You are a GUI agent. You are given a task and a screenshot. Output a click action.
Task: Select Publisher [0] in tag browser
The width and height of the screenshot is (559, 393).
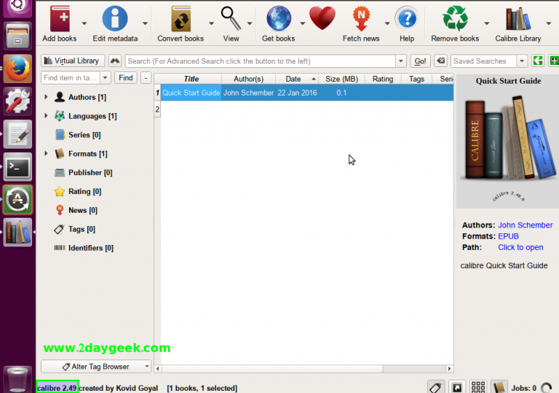(90, 173)
